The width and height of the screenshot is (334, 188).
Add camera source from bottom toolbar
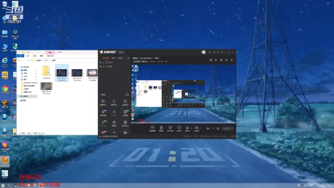tap(161, 129)
